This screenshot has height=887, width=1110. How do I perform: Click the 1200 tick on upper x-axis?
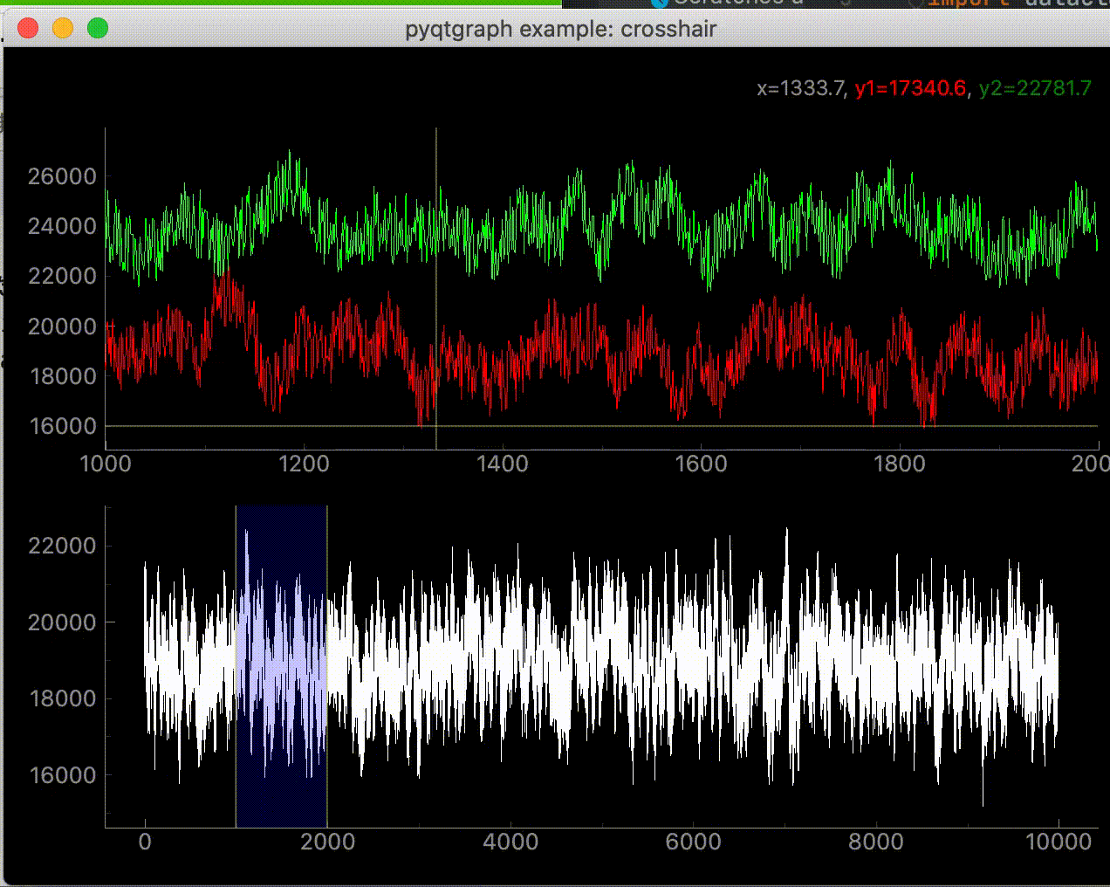coord(304,464)
